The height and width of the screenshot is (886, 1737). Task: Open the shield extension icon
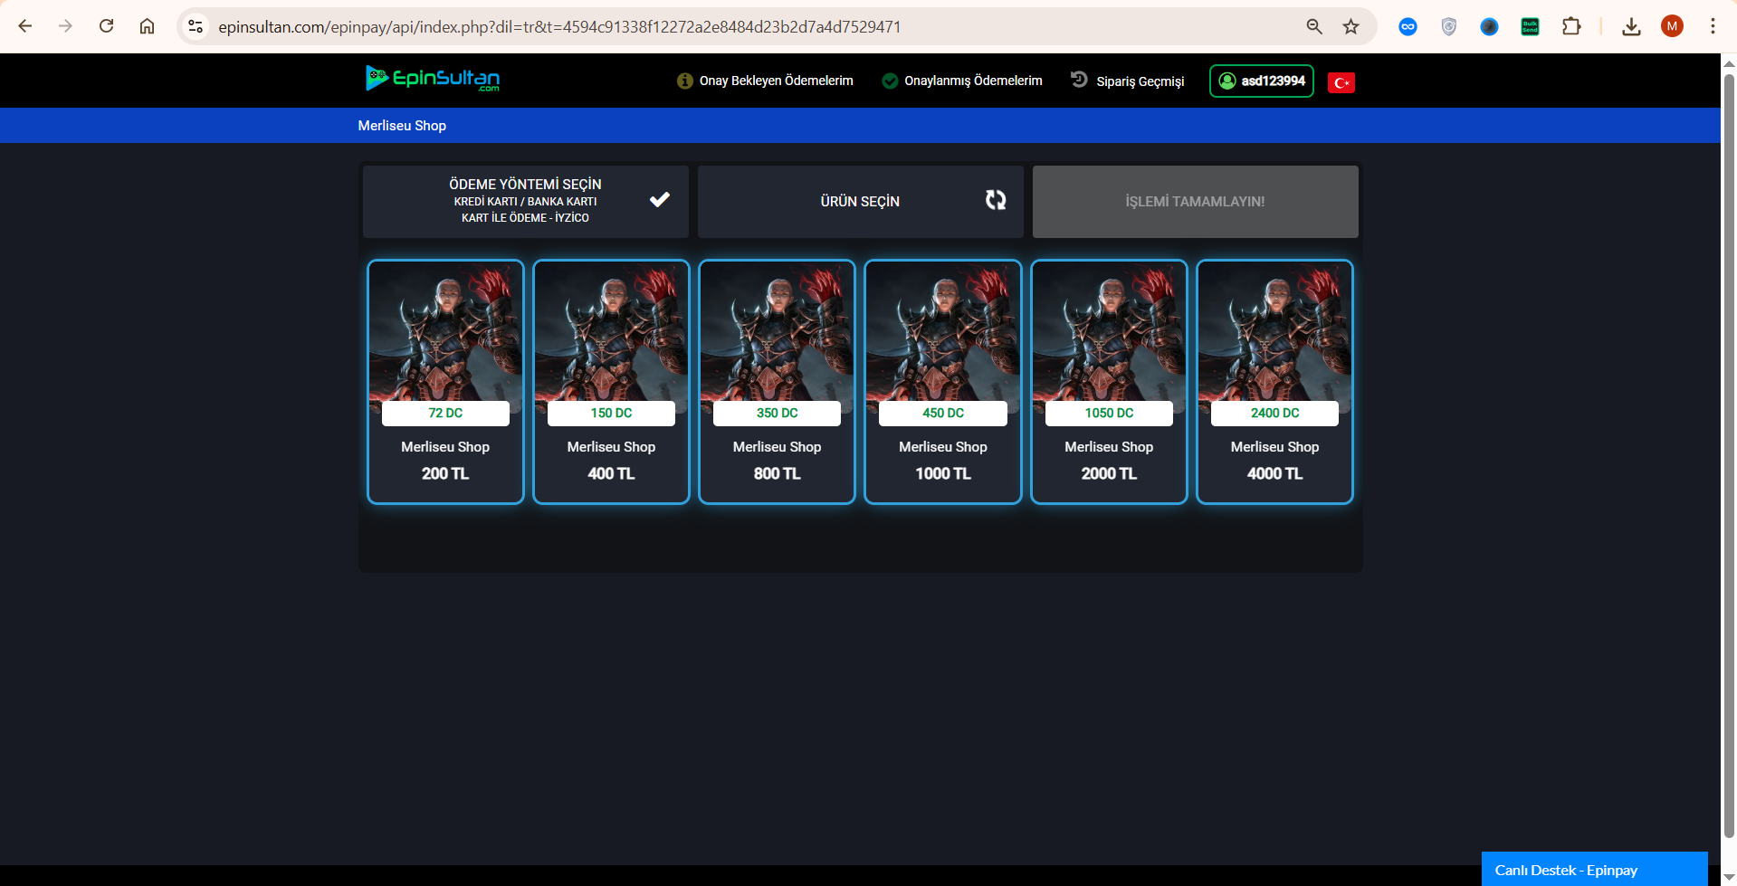[x=1448, y=26]
